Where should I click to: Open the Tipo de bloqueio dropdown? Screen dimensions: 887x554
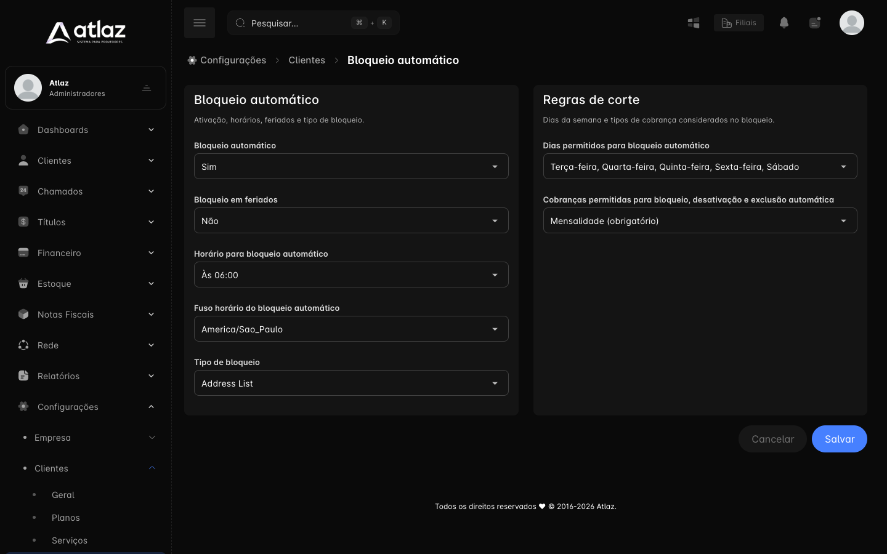click(x=351, y=383)
